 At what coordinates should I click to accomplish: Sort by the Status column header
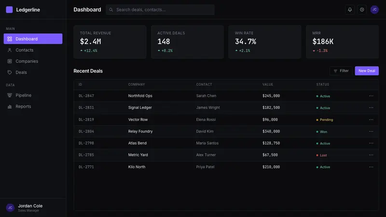[322, 84]
